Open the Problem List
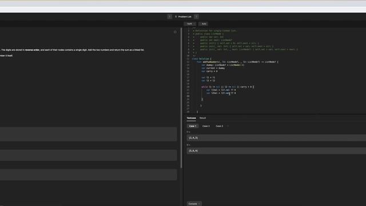Viewport: 366px width, 206px height. 183,17
